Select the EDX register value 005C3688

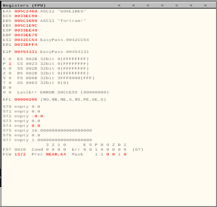(26, 21)
